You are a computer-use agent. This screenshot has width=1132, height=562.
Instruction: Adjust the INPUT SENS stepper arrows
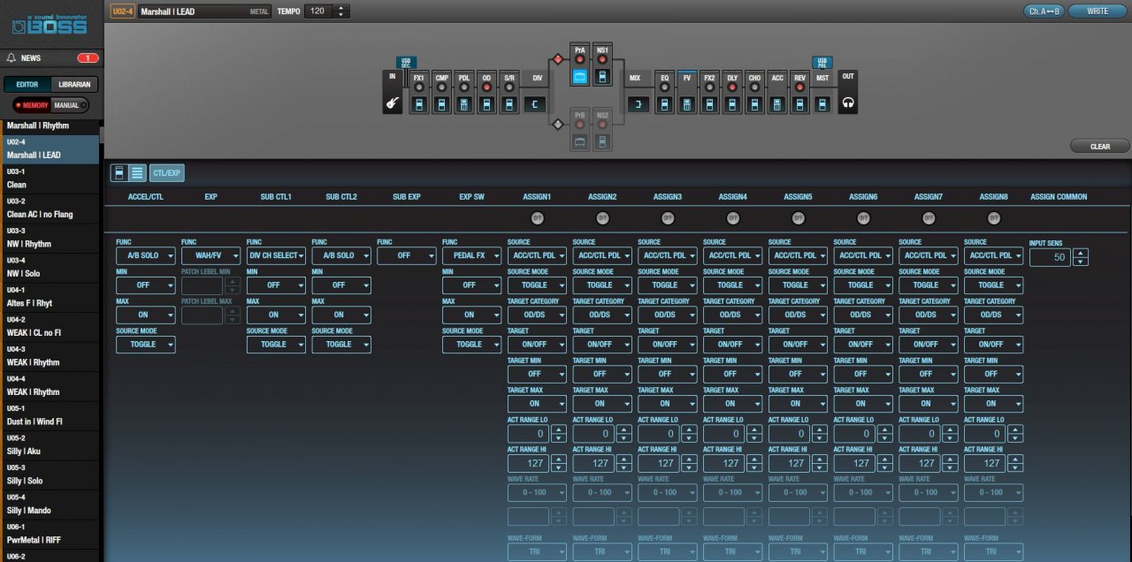(x=1080, y=257)
